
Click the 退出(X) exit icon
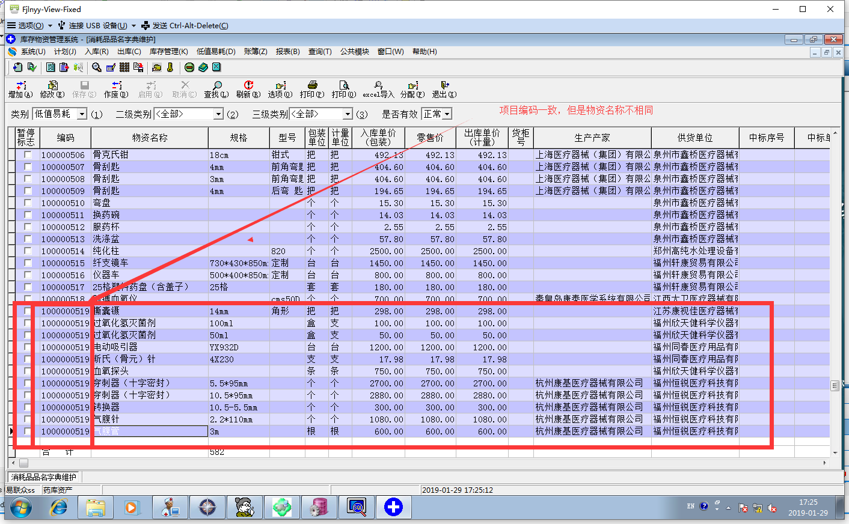pyautogui.click(x=444, y=86)
